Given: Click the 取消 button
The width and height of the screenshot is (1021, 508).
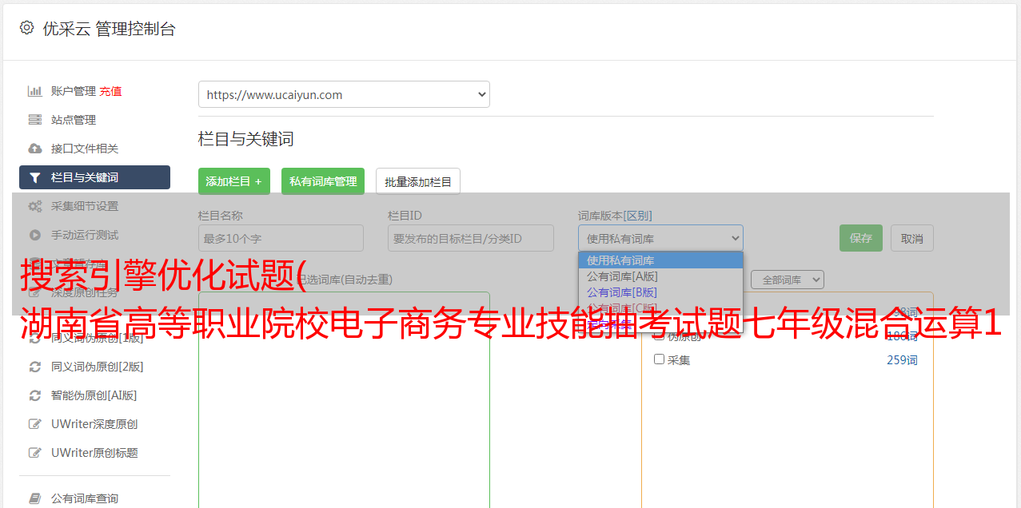Looking at the screenshot, I should [912, 238].
